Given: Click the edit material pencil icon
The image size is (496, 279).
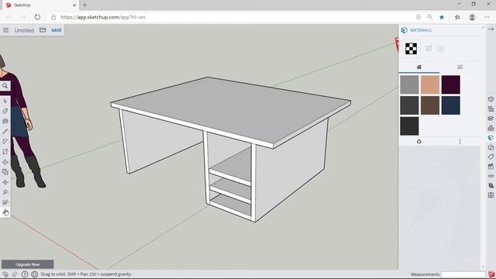Looking at the screenshot, I should point(429,48).
